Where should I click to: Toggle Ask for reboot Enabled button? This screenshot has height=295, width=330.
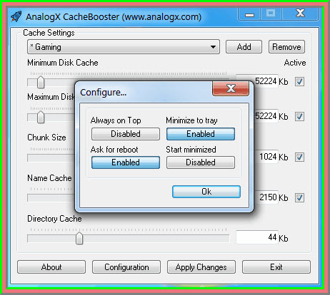(x=126, y=162)
